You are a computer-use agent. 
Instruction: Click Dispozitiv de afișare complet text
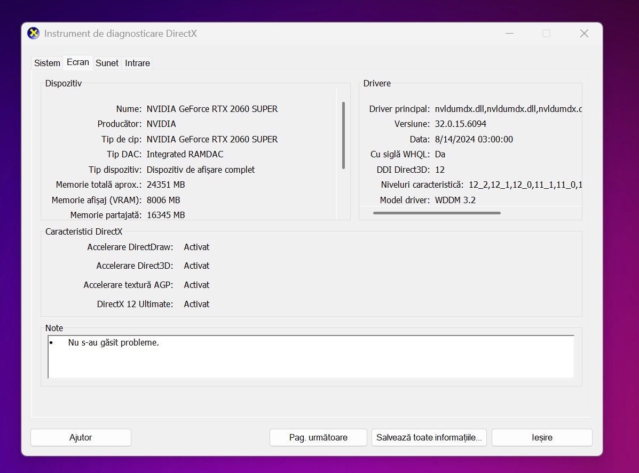click(x=201, y=170)
